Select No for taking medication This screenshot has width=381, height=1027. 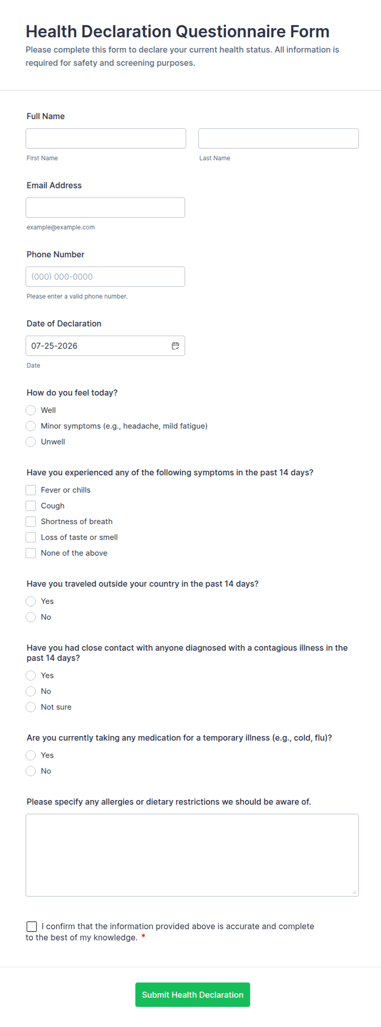31,771
